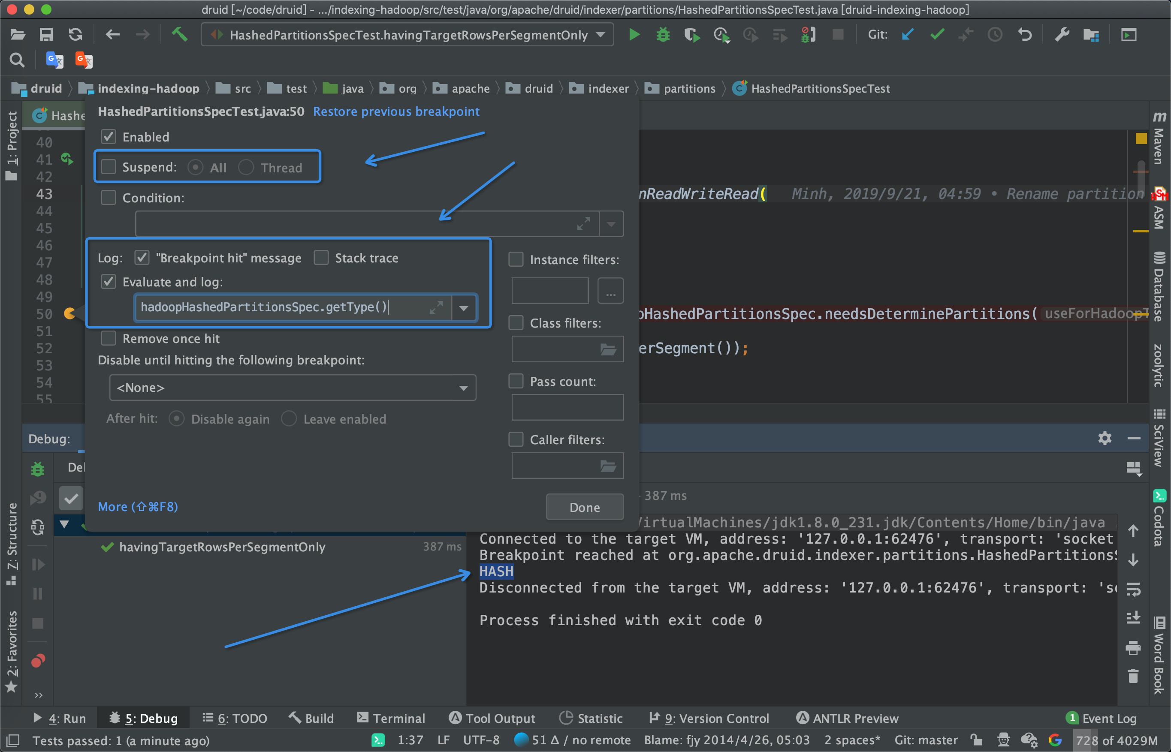Expand the evaluate expression history arrow
This screenshot has height=752, width=1171.
(x=463, y=308)
